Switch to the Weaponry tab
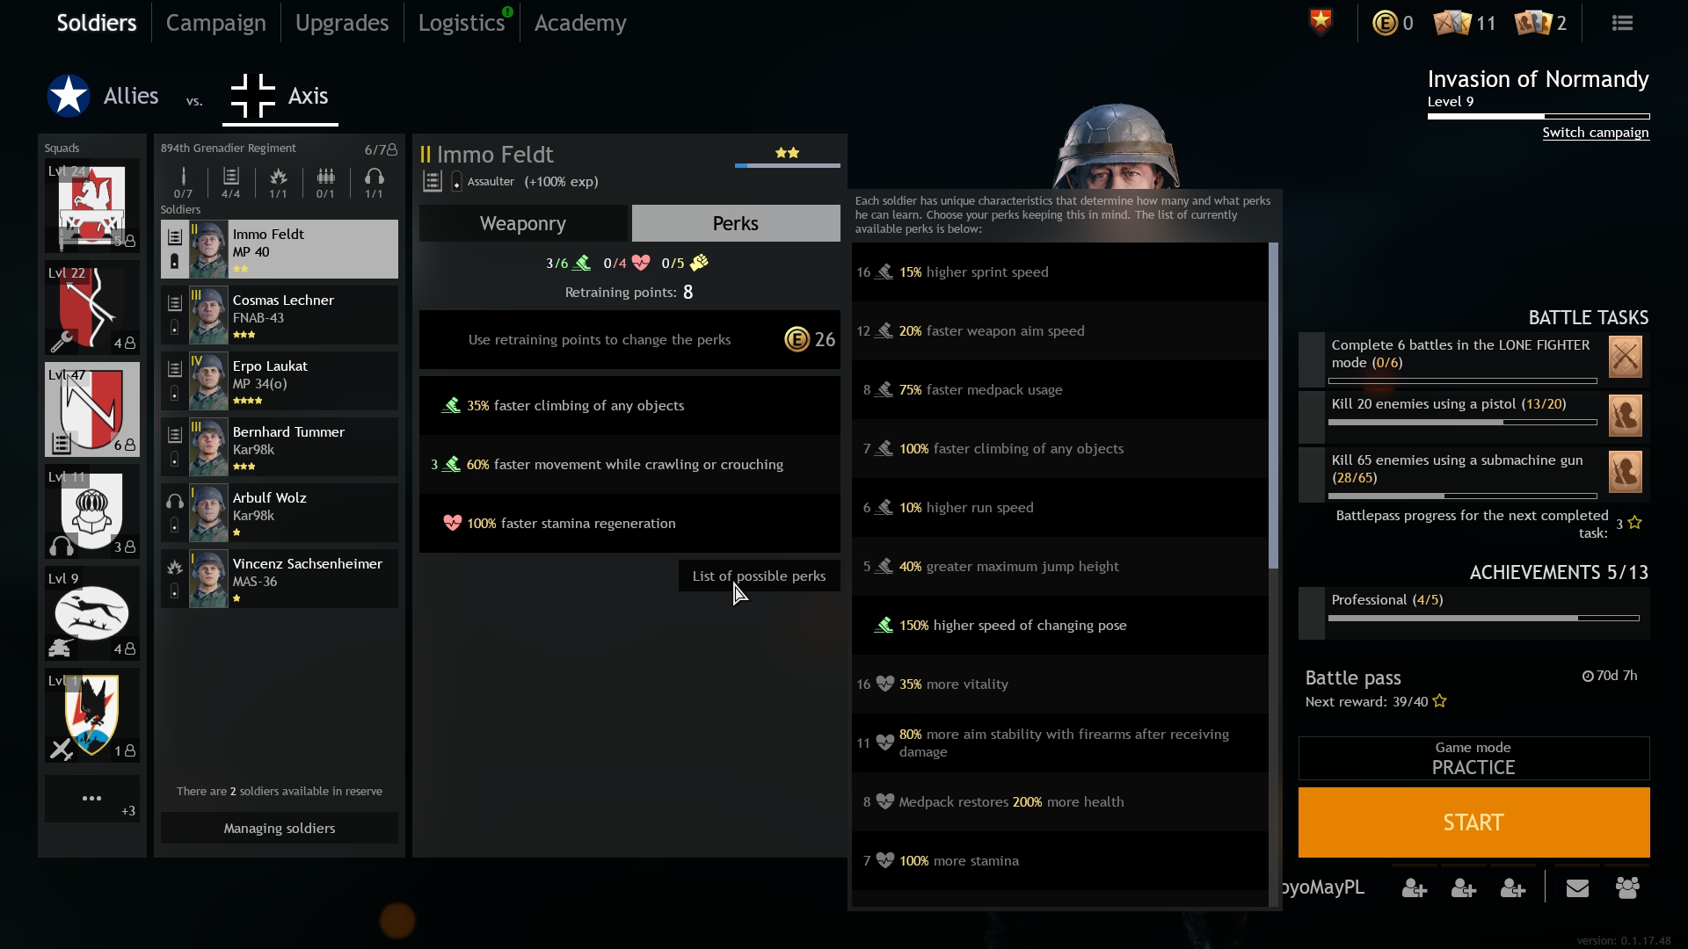 523,224
